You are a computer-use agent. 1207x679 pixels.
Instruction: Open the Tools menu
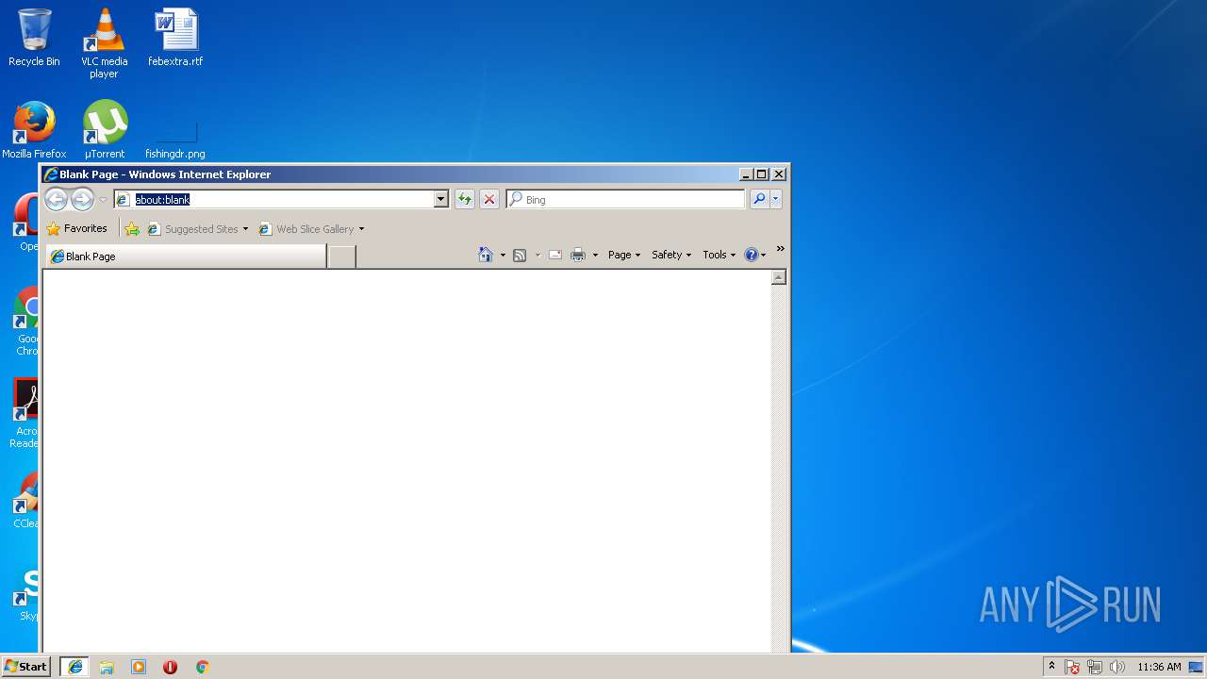point(719,255)
